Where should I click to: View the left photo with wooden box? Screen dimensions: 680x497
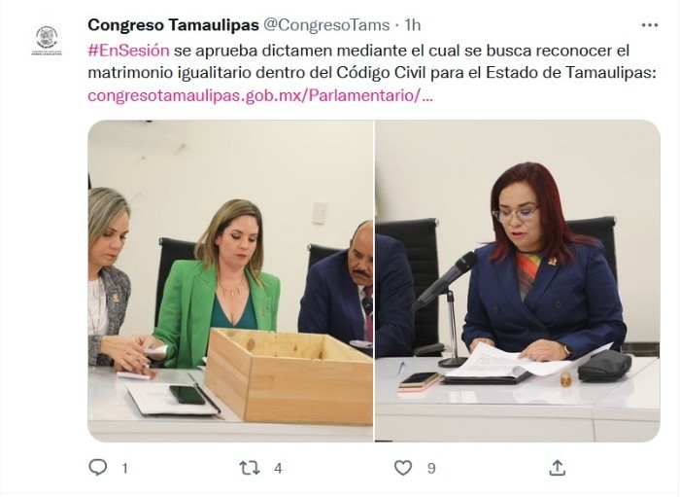click(x=230, y=281)
